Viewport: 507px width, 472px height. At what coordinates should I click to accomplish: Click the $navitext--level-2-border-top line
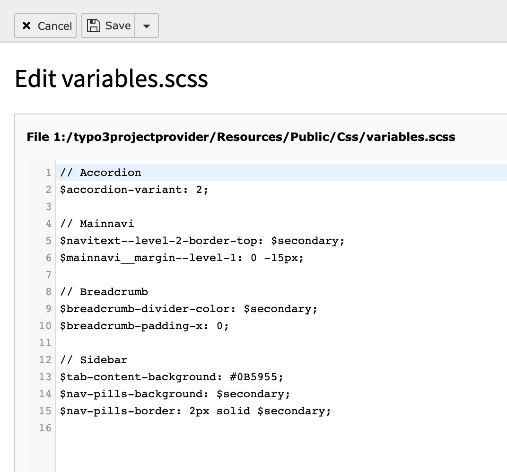pyautogui.click(x=202, y=241)
